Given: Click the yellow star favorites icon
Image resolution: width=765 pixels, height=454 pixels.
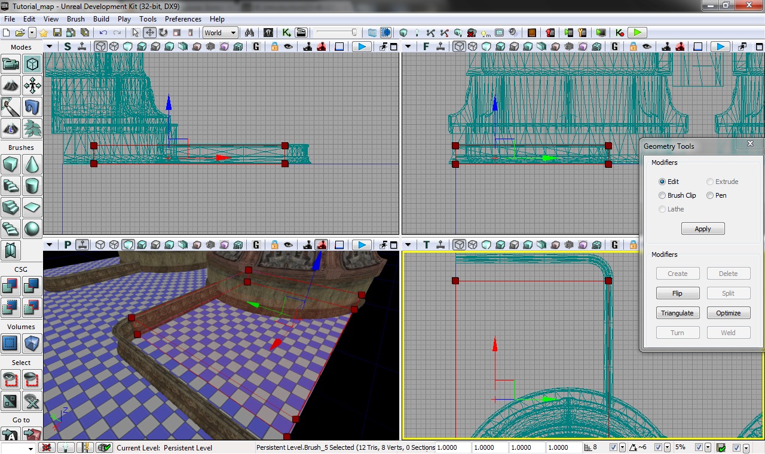Looking at the screenshot, I should (x=44, y=33).
